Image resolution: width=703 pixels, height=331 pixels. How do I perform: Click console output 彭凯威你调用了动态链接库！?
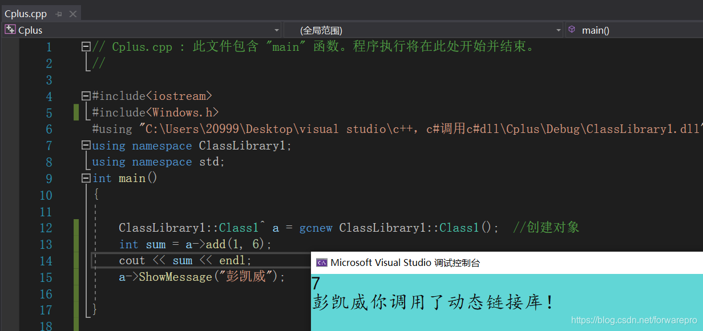(434, 302)
